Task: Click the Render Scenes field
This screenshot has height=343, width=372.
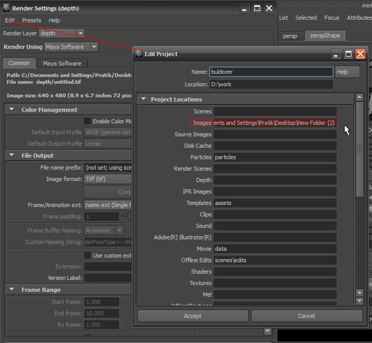Action: click(275, 168)
